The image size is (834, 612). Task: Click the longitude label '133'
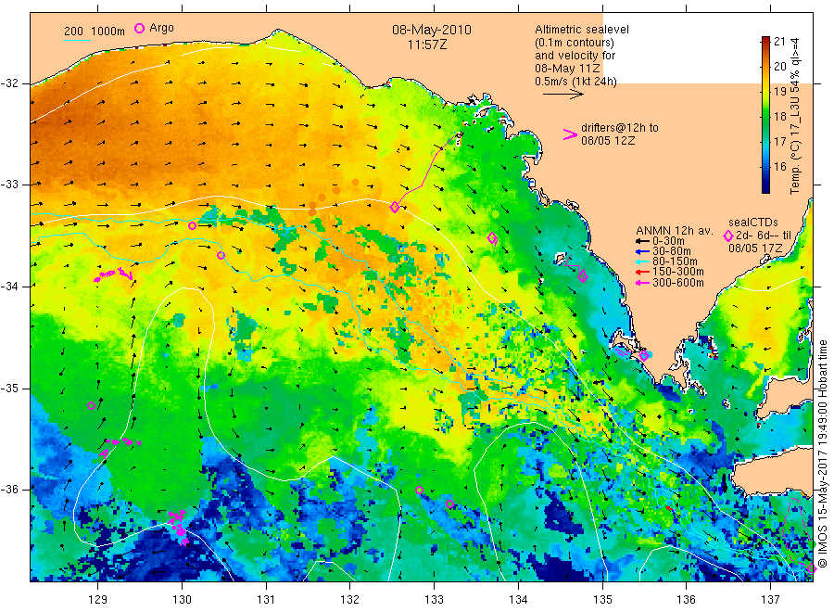(x=434, y=600)
